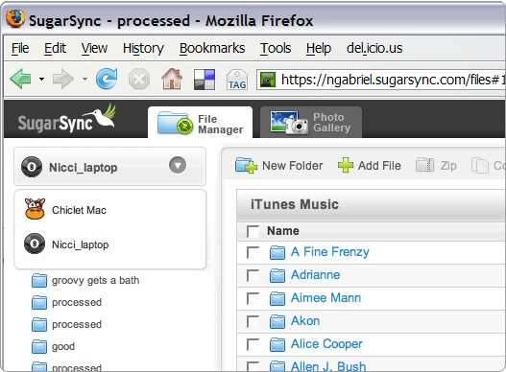Open the Bookmarks menu

coord(212,48)
